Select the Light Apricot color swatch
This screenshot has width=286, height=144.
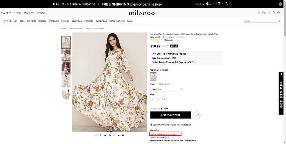(153, 77)
